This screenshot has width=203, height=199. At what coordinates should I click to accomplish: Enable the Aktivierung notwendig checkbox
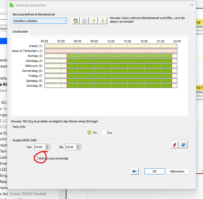[x=36, y=158]
